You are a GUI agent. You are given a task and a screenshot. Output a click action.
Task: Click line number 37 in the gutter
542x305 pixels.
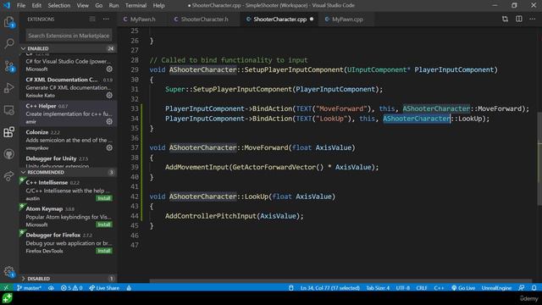click(135, 147)
